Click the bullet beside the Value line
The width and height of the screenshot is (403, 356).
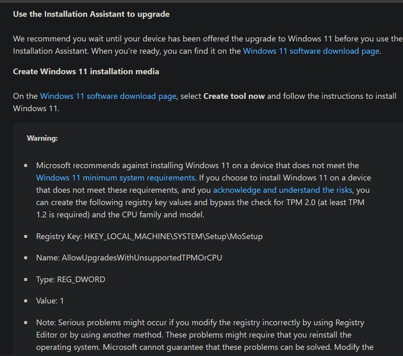26,301
